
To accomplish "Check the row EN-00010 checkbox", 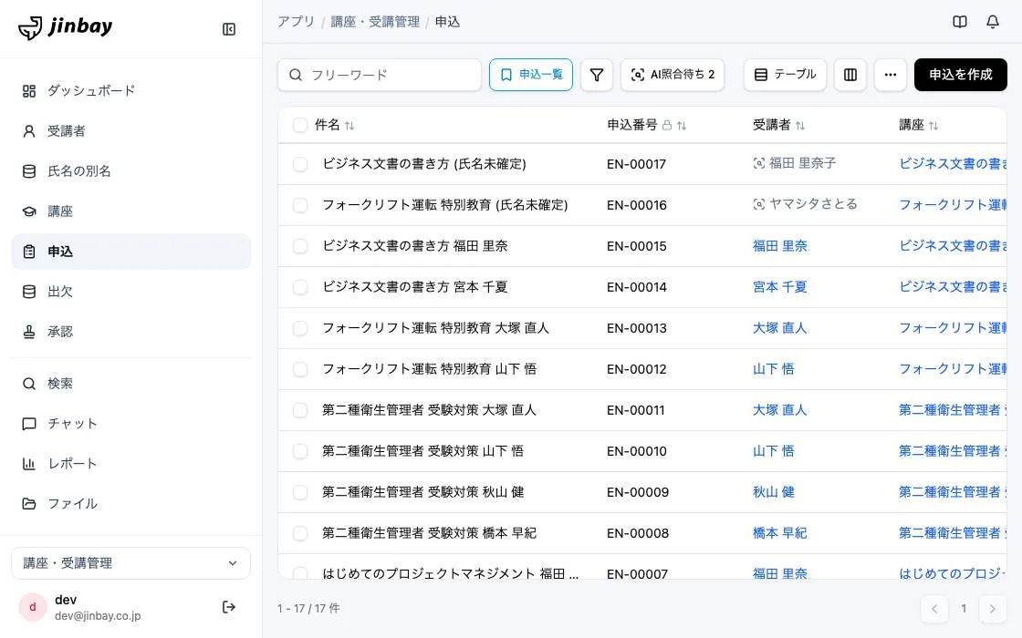I will pos(300,451).
